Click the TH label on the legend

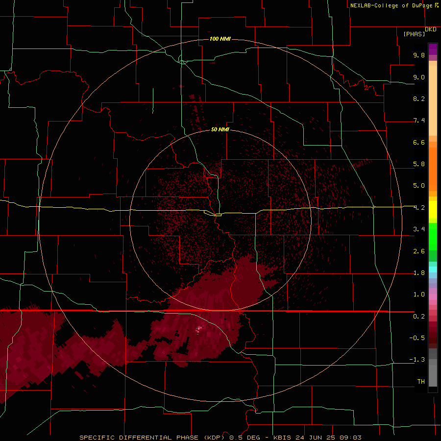(421, 382)
